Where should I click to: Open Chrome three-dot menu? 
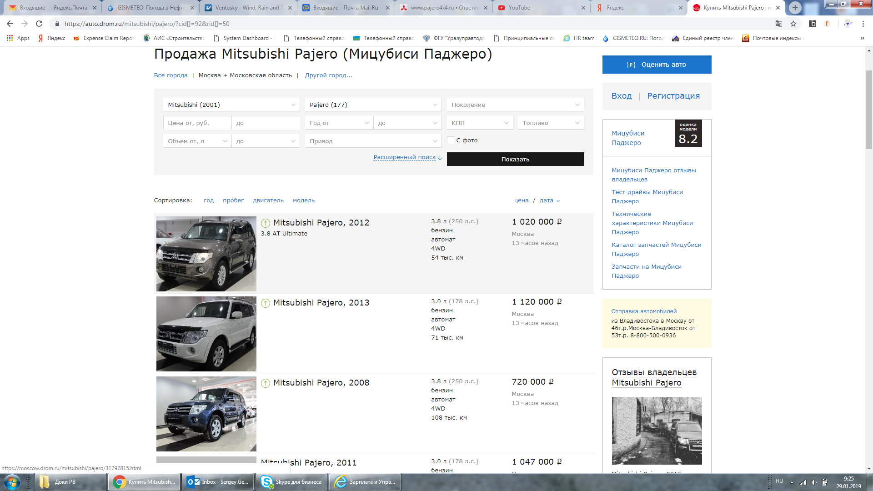(x=863, y=24)
